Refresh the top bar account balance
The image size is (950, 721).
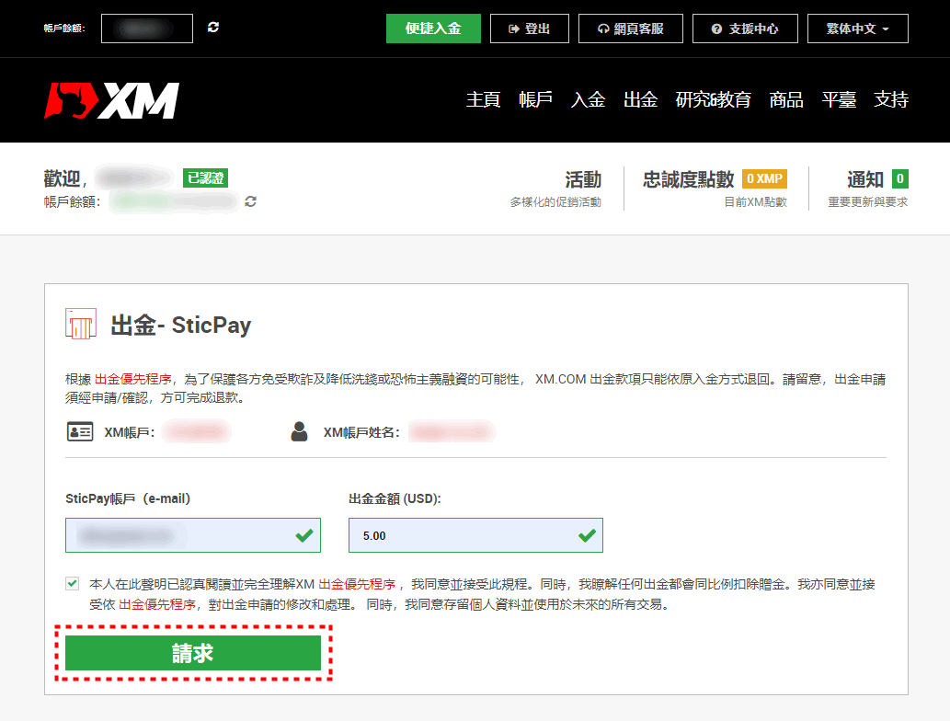213,28
